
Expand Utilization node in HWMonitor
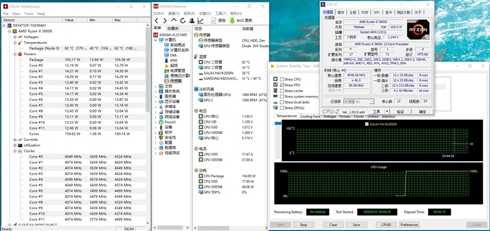coord(15,145)
